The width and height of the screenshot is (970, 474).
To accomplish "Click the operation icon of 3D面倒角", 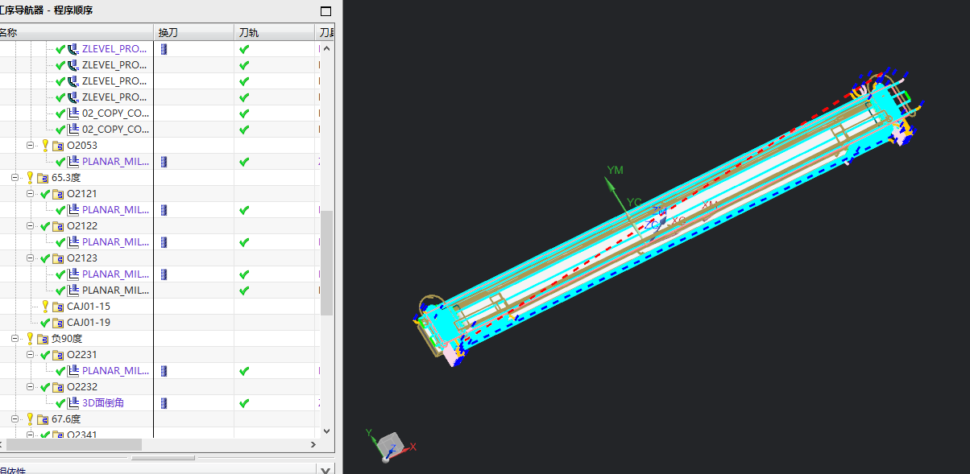I will tap(73, 403).
